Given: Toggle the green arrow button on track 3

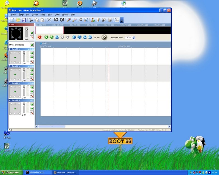Looking at the screenshot, I should [x=32, y=87].
